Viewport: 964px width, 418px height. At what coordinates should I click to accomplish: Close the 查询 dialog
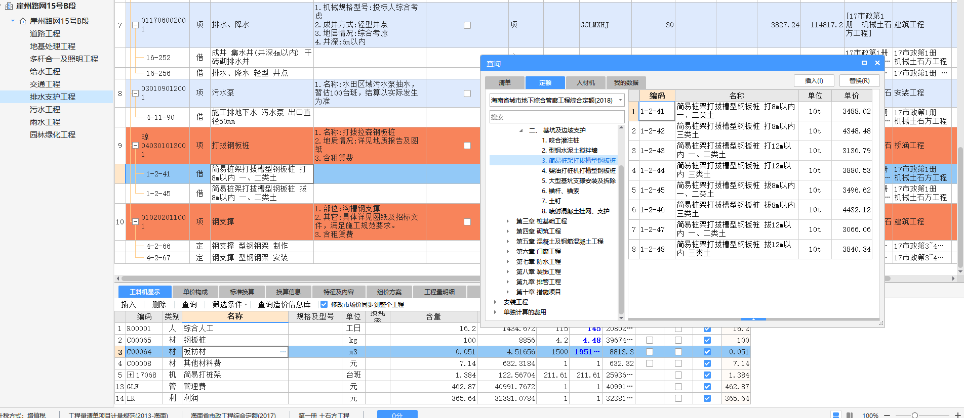click(877, 63)
